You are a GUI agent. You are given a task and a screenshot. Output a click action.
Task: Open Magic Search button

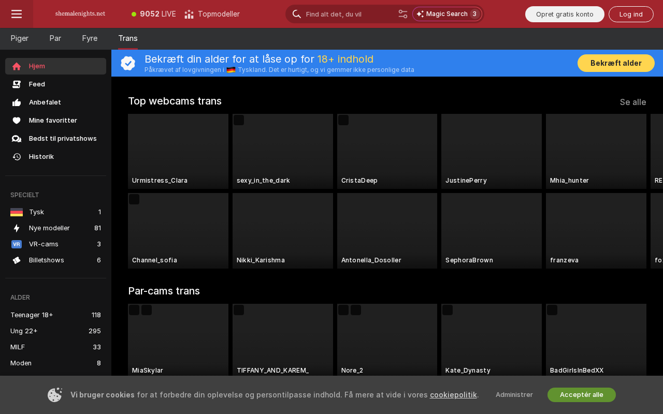coord(448,14)
